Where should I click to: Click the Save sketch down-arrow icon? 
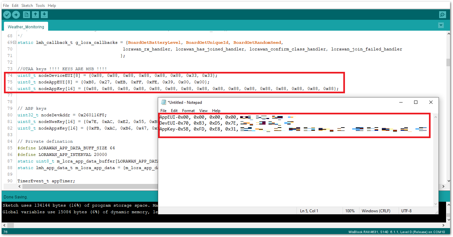click(44, 15)
